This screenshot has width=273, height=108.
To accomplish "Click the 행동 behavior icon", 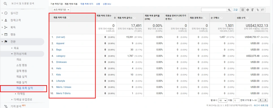I will pos(6,34).
